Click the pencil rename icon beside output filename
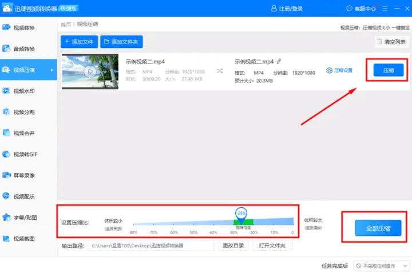This screenshot has width=412, height=273. 279,61
